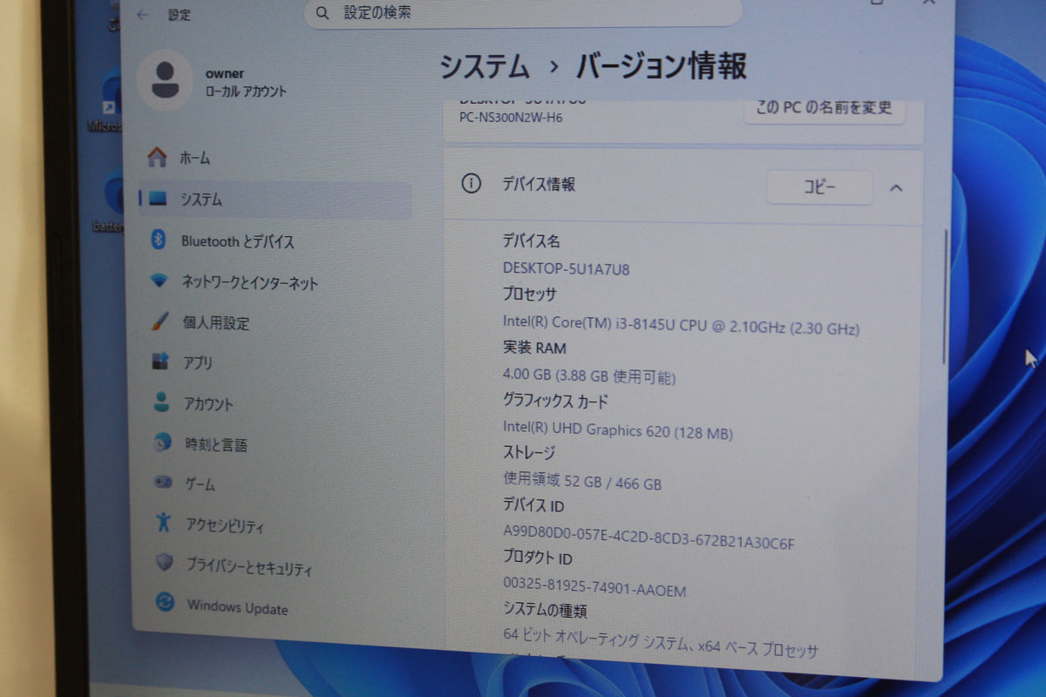This screenshot has height=697, width=1046.
Task: Click the ストレージ label
Action: pyautogui.click(x=529, y=452)
